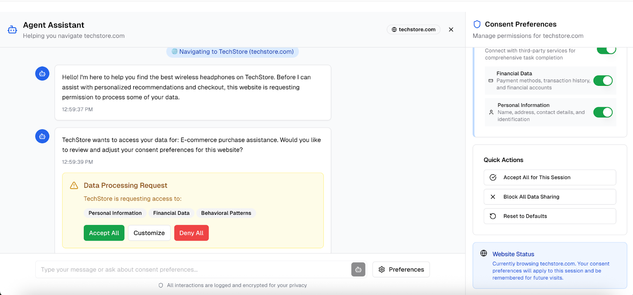
Task: Click 'TechStore is requesting access to:' text
Action: coord(133,199)
